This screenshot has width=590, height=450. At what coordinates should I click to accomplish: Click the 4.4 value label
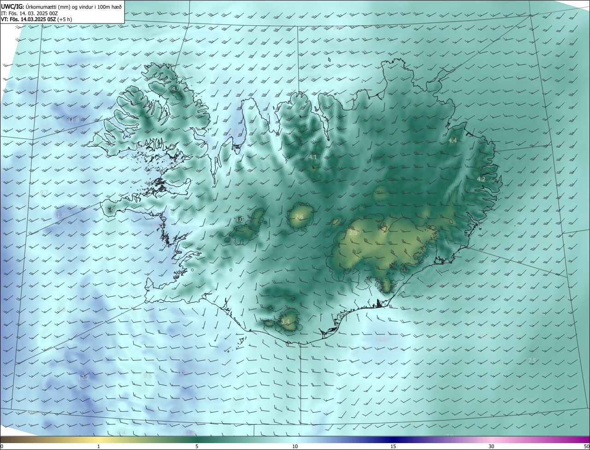[x=453, y=140]
